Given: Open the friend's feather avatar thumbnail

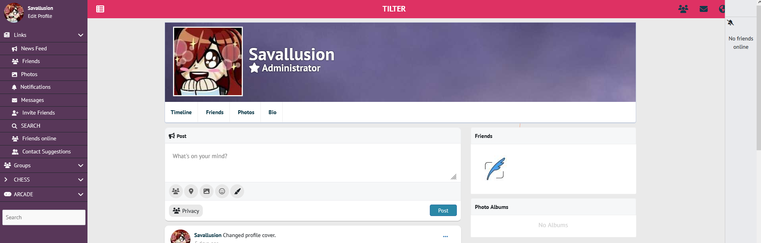Looking at the screenshot, I should click(495, 169).
